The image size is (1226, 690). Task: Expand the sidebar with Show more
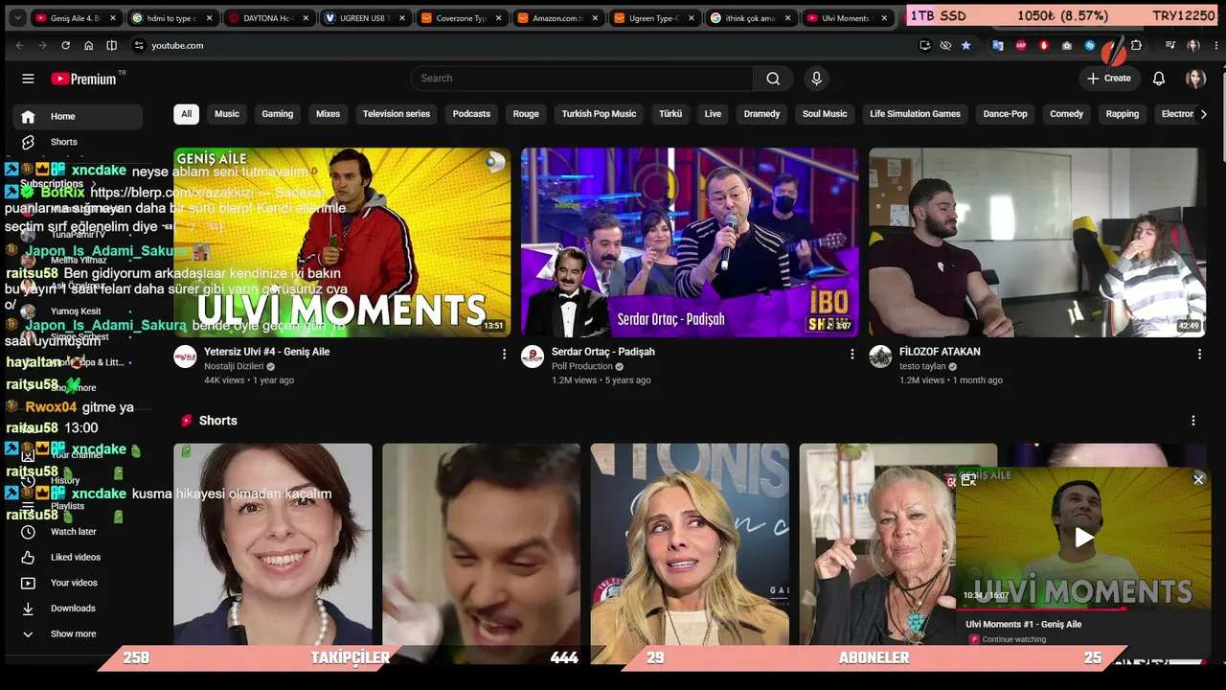pyautogui.click(x=73, y=634)
